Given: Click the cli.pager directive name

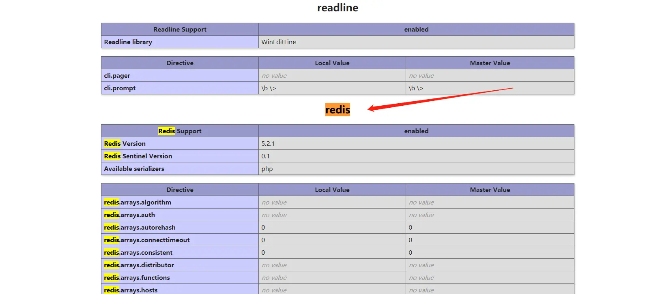Looking at the screenshot, I should (x=117, y=75).
